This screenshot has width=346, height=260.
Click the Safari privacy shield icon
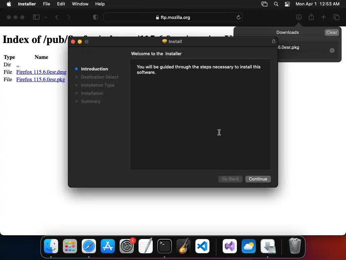pyautogui.click(x=96, y=17)
